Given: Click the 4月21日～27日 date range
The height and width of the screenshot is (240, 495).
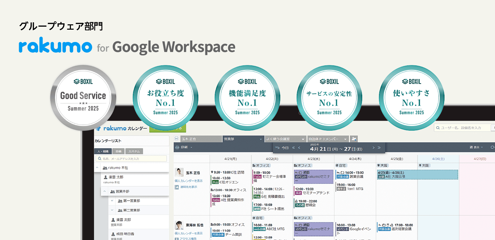Looking at the screenshot, I should click(x=336, y=149).
